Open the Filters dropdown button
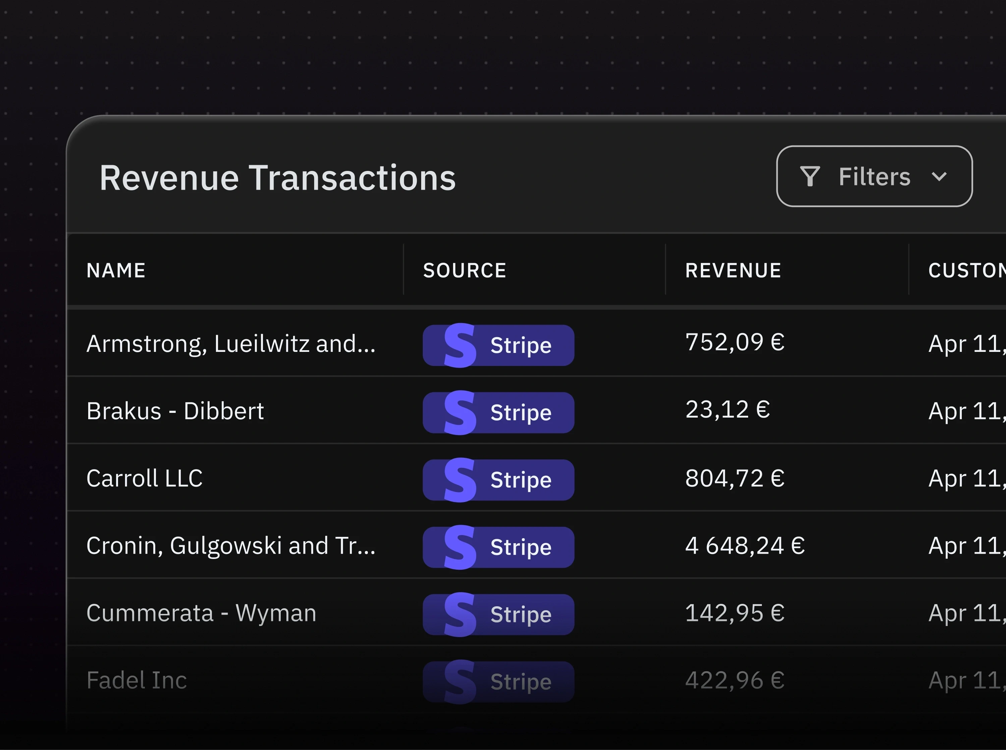This screenshot has height=750, width=1006. (x=874, y=176)
